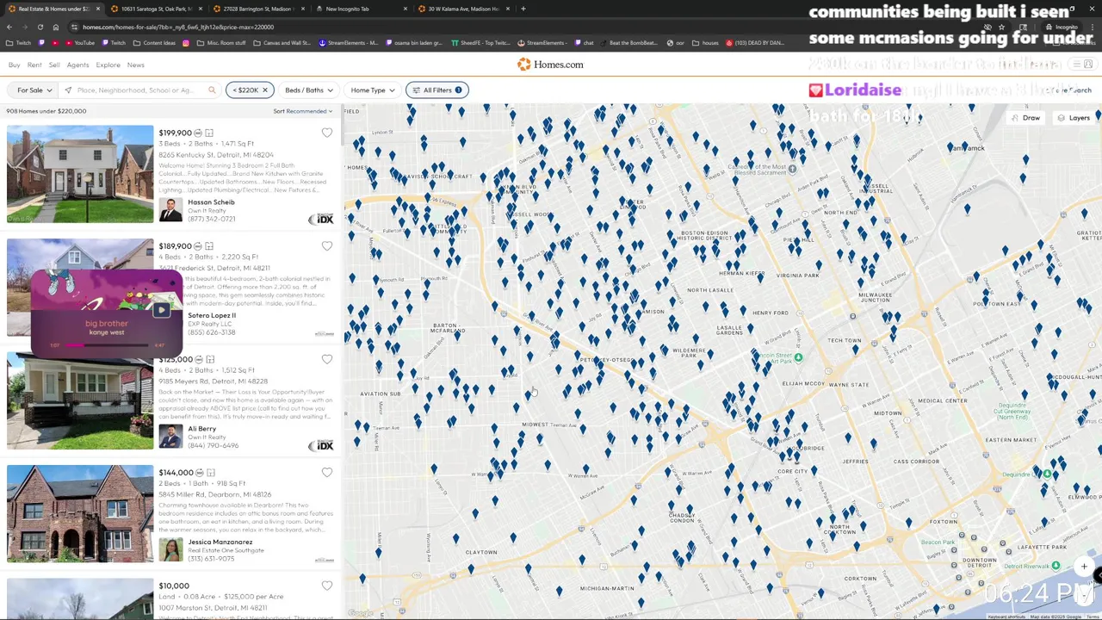This screenshot has width=1102, height=620.
Task: Reload the page with the refresh icon
Action: pyautogui.click(x=40, y=27)
